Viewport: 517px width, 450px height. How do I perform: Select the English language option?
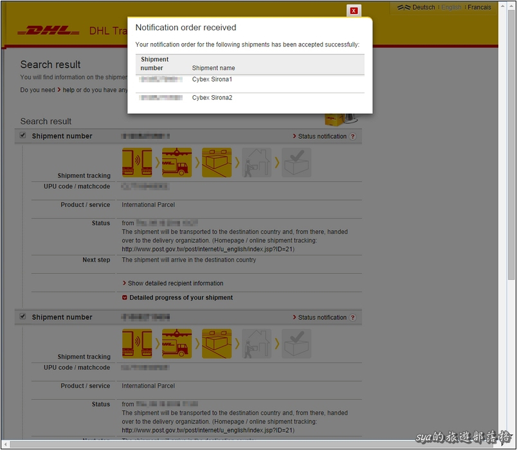tap(451, 7)
